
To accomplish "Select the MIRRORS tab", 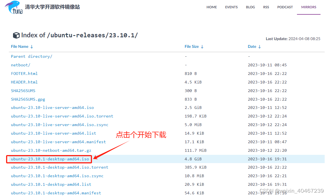I will (309, 7).
